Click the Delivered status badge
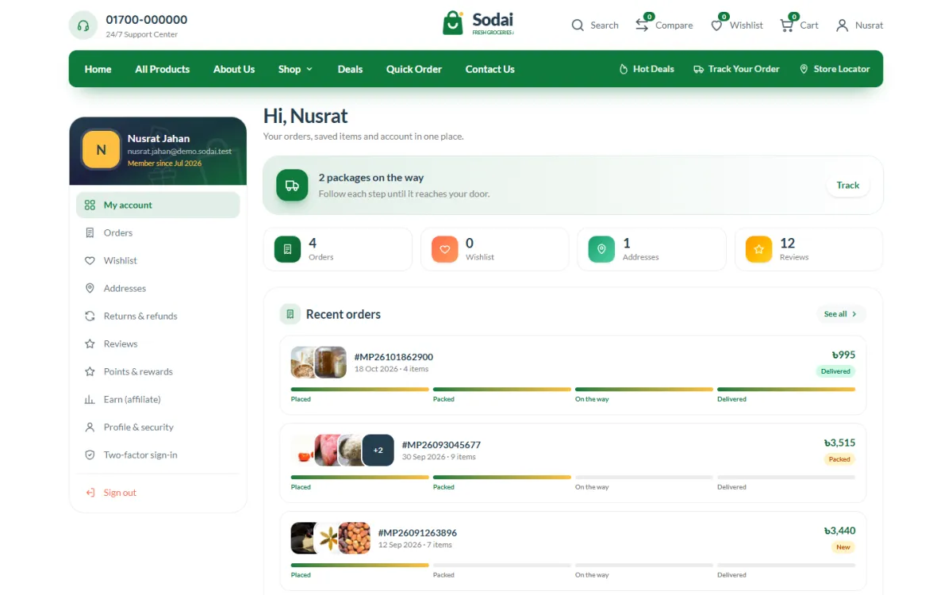The height and width of the screenshot is (595, 952). [835, 371]
